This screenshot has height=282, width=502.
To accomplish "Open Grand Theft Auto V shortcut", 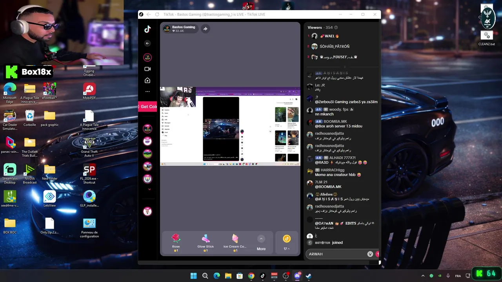I will (89, 147).
